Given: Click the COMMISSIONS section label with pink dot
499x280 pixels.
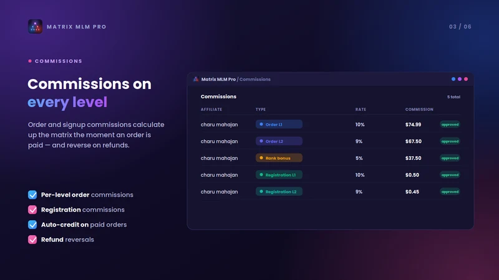Looking at the screenshot, I should tap(55, 61).
